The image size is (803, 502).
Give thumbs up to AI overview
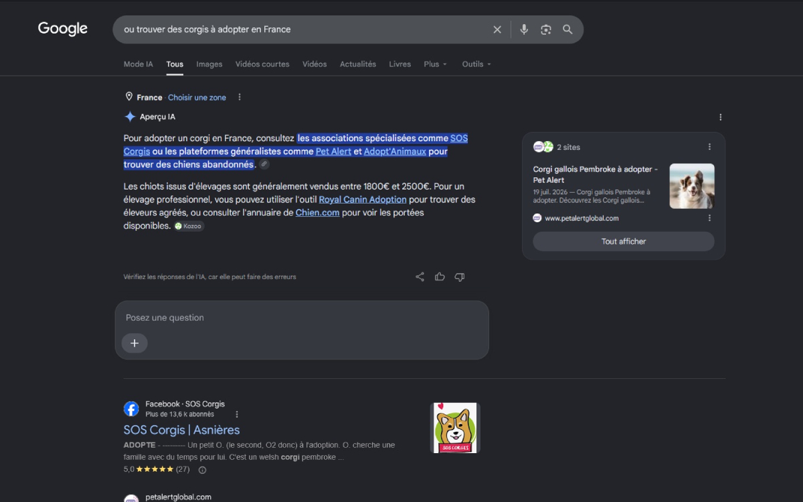[x=440, y=276]
